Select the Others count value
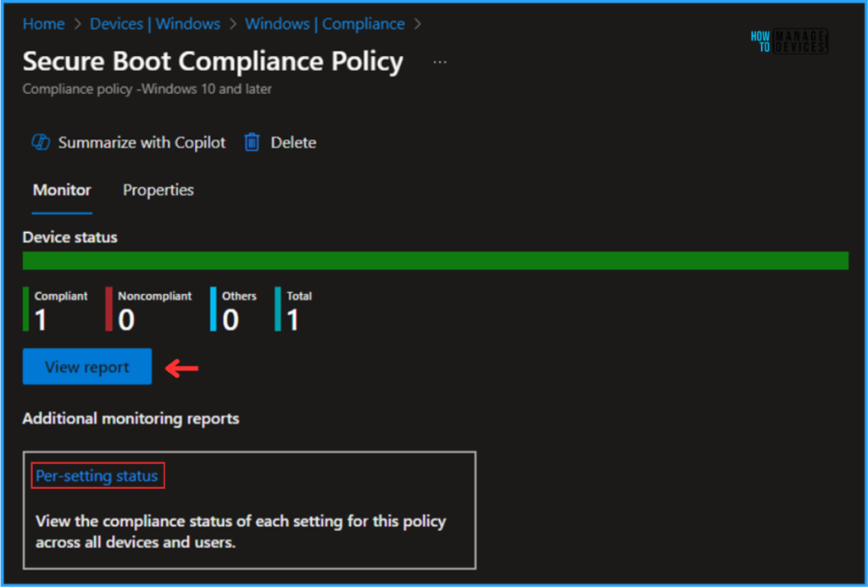 tap(231, 320)
